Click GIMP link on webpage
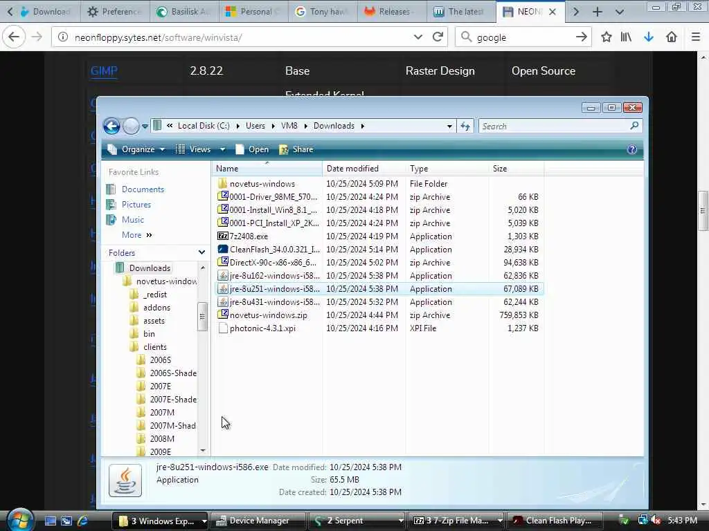Image resolution: width=709 pixels, height=531 pixels. pos(104,71)
